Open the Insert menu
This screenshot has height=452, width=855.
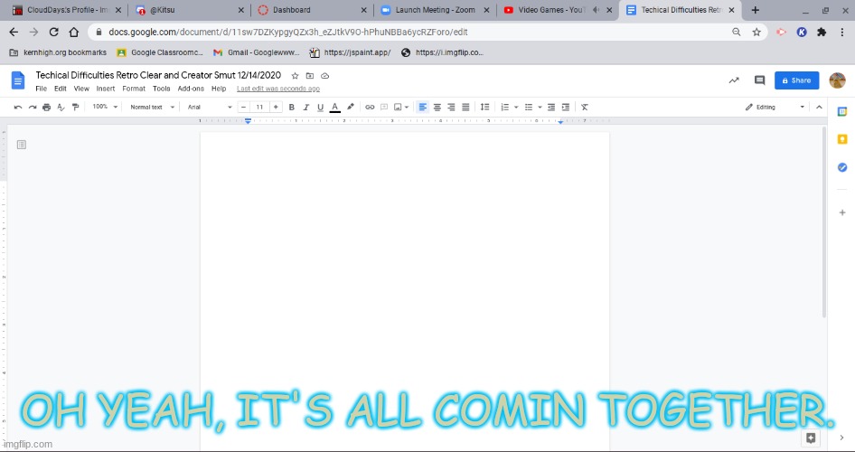click(x=106, y=89)
